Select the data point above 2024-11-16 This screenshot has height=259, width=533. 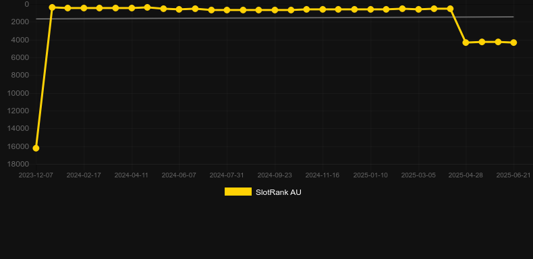322,9
